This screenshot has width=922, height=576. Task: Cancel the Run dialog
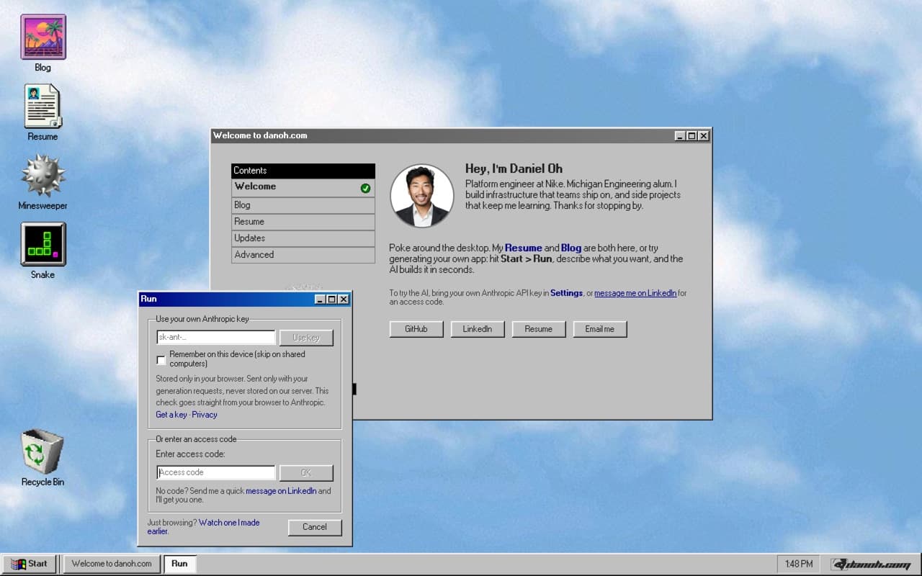click(315, 527)
